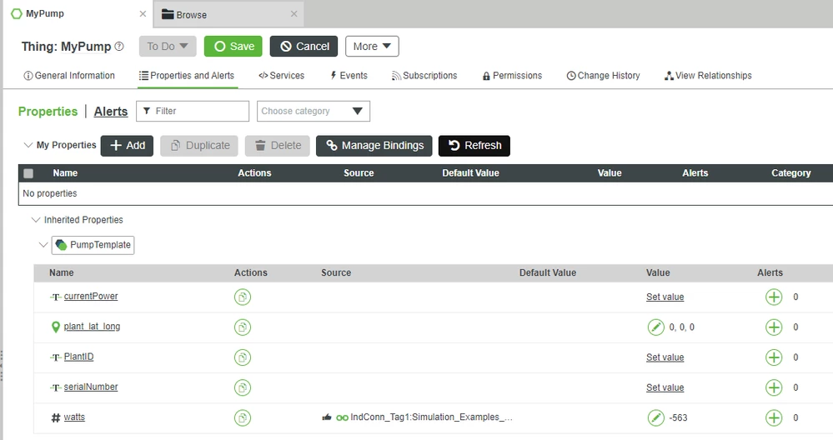Open the plant_lat_long property link
The width and height of the screenshot is (833, 440).
(x=92, y=327)
